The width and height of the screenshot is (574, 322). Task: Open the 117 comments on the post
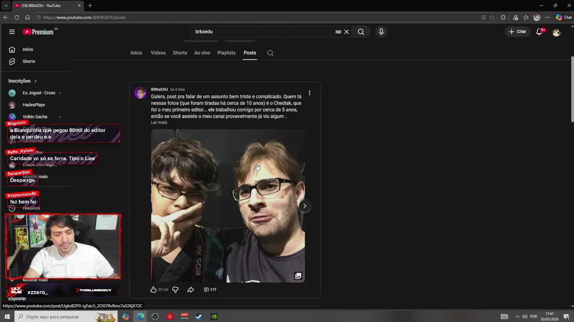click(x=210, y=290)
